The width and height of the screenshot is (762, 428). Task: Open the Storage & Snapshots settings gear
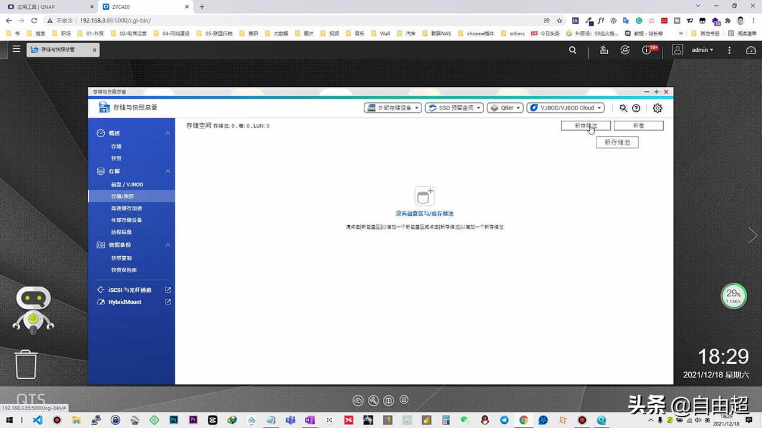tap(657, 108)
